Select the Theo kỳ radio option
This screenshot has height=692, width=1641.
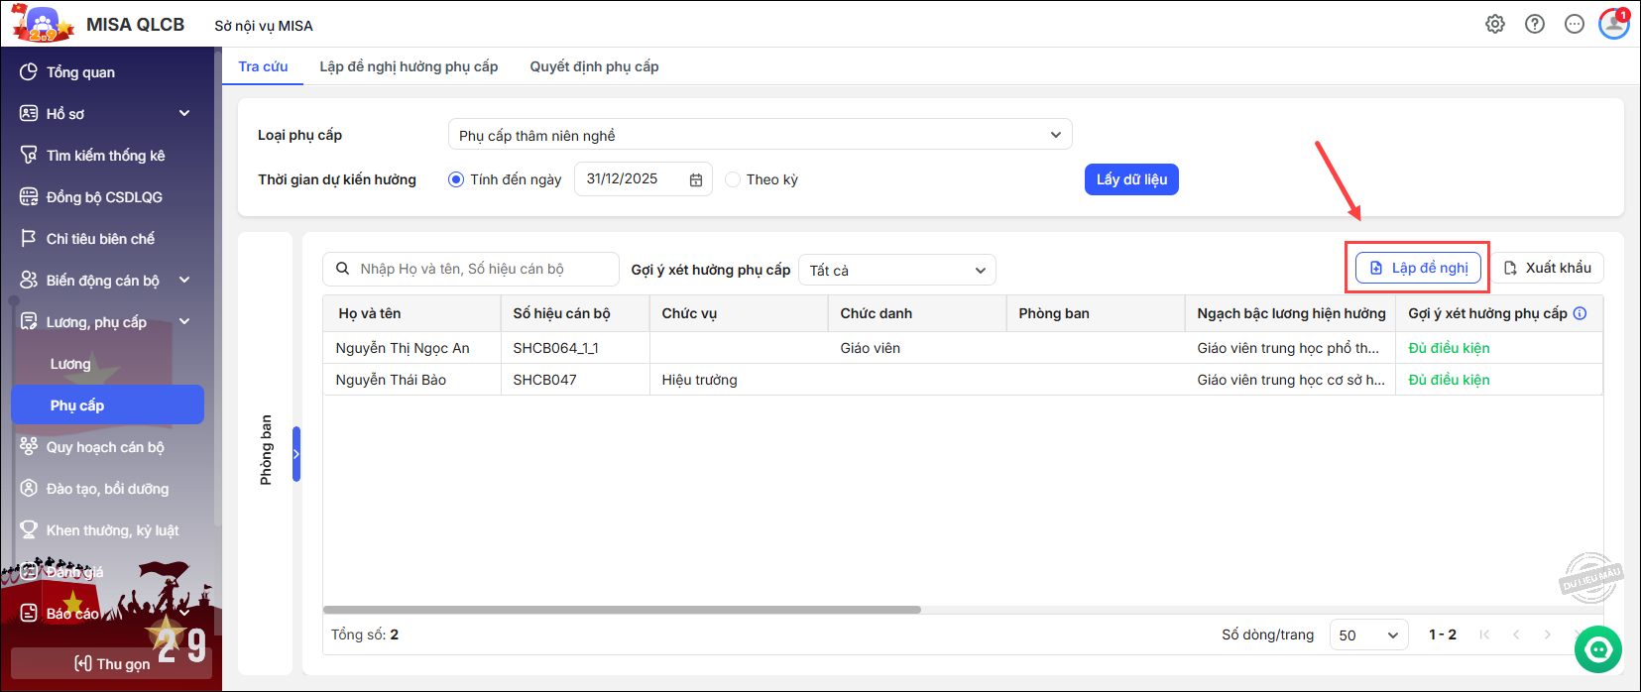733,179
